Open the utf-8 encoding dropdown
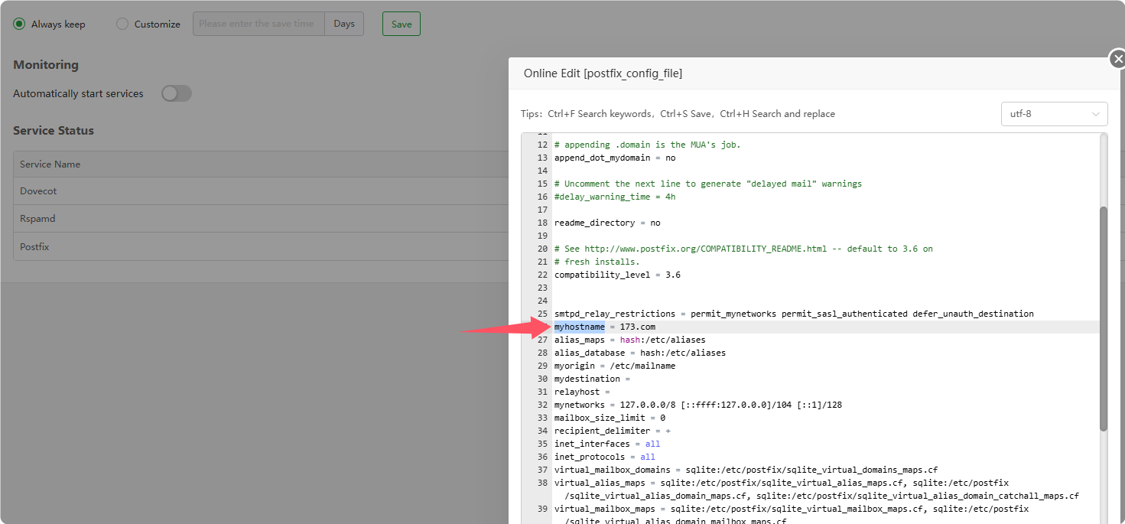This screenshot has width=1125, height=524. (1053, 114)
